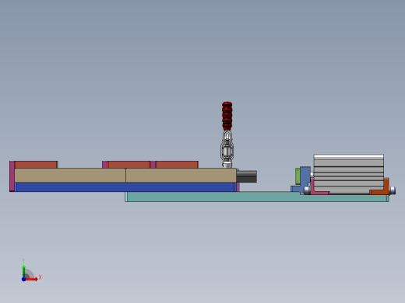Pick the silver finned cylinder body
Viewport: 405px width, 303px height.
(348, 174)
